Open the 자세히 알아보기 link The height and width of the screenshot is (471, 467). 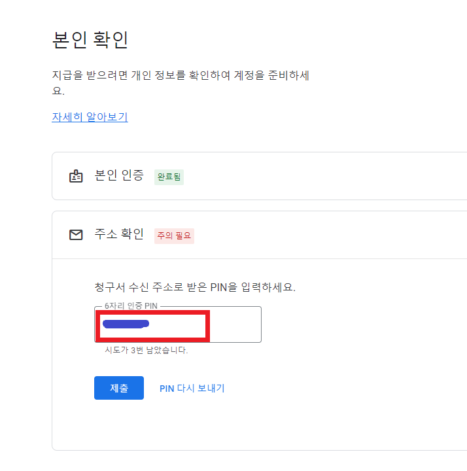pos(90,117)
